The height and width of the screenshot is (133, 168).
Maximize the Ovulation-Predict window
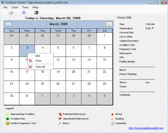point(157,3)
